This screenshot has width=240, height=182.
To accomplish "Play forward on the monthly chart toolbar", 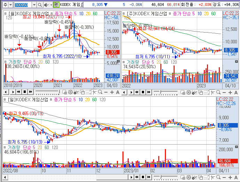I will 13,92.
